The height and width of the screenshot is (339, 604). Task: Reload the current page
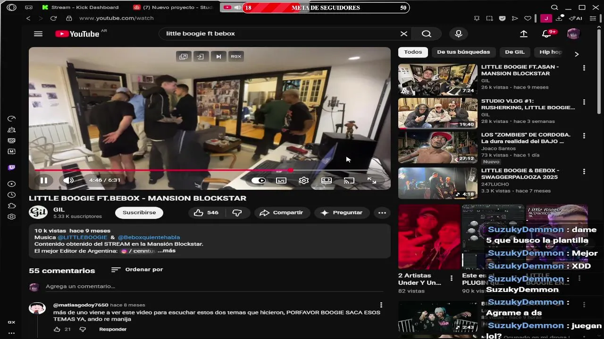pyautogui.click(x=53, y=18)
